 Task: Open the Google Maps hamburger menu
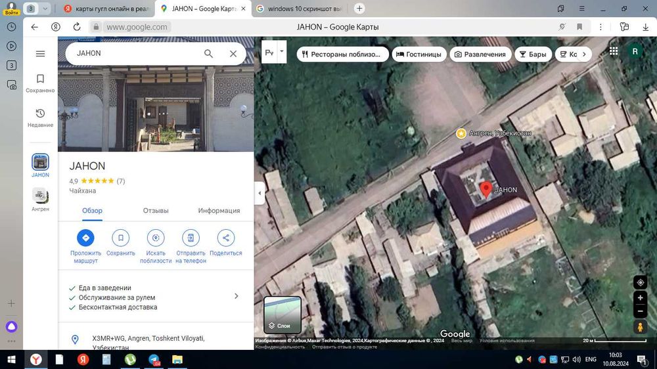(40, 54)
